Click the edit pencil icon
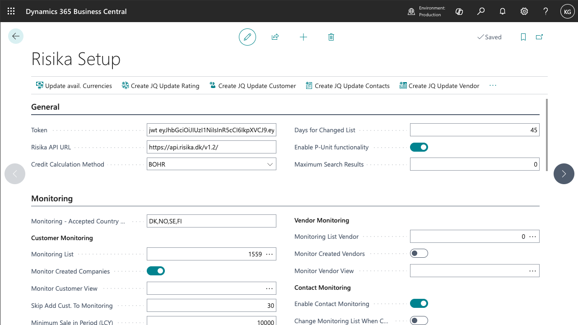The image size is (578, 325). tap(247, 37)
